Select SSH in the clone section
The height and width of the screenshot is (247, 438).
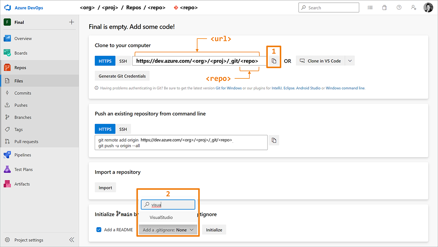pos(123,61)
